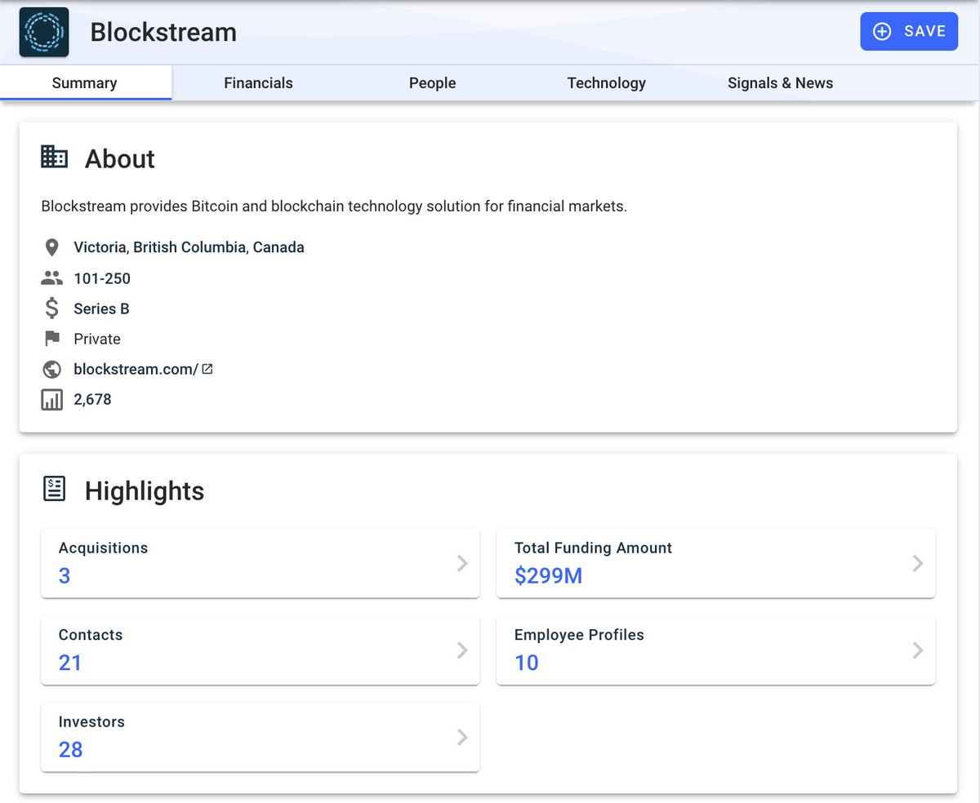Click the Blockstream description sentence

click(x=334, y=206)
